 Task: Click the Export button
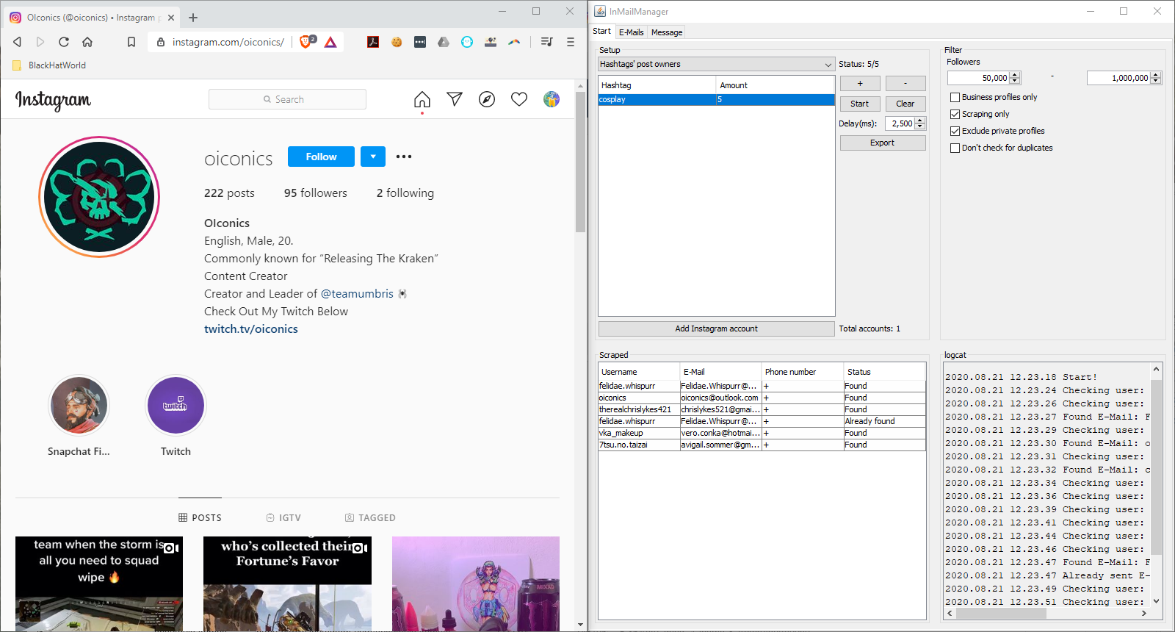[883, 143]
